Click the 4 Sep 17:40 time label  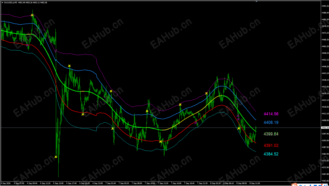tap(72, 183)
